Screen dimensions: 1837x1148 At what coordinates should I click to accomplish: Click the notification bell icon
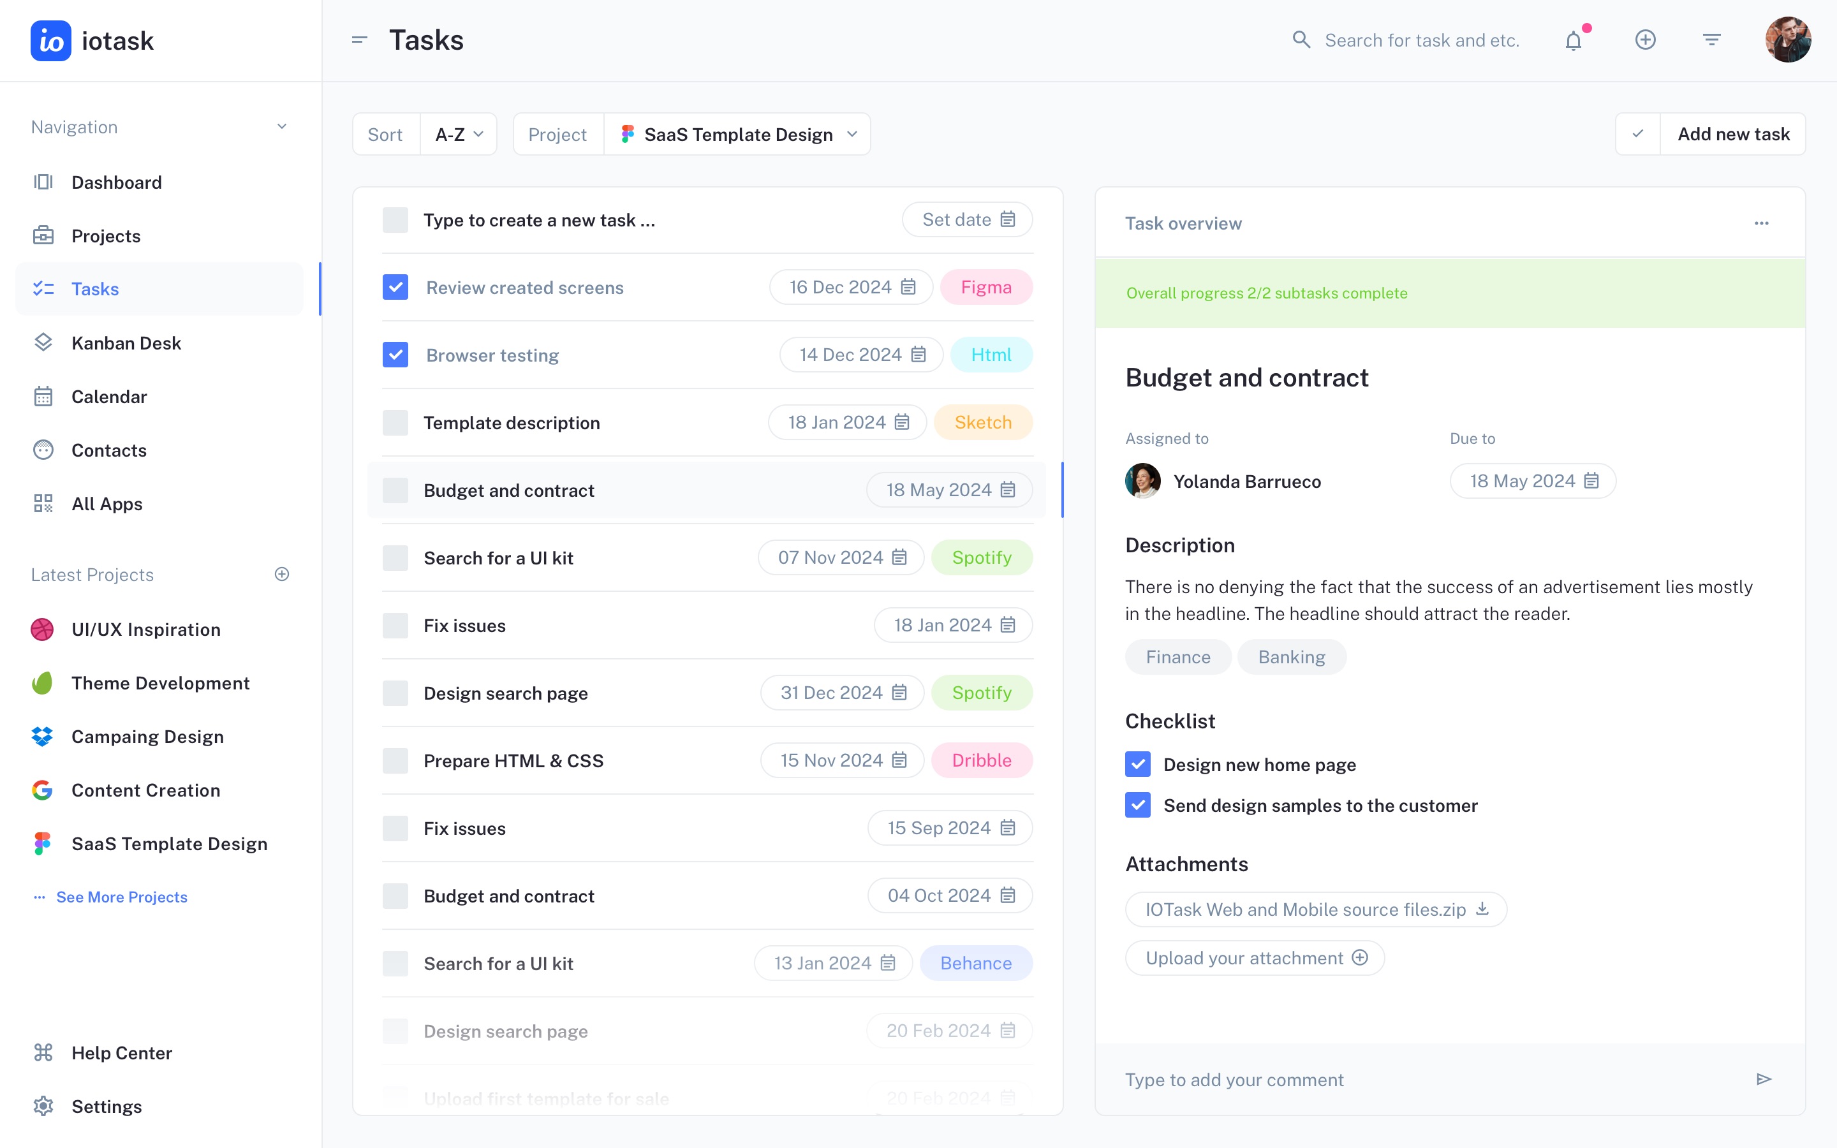coord(1574,40)
